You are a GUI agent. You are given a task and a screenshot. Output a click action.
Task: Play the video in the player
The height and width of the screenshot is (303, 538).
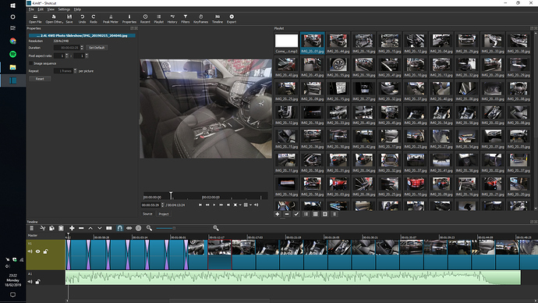click(214, 205)
